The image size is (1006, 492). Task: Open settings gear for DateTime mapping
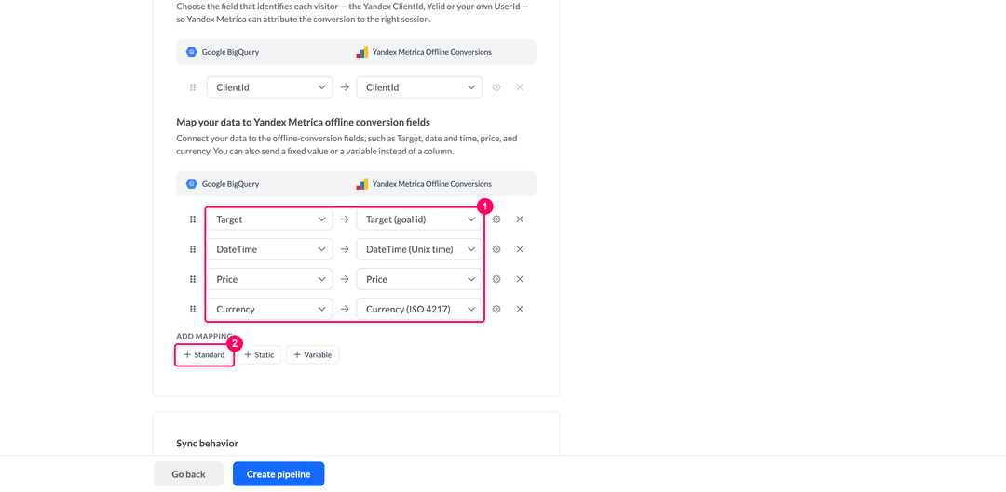pyautogui.click(x=496, y=249)
